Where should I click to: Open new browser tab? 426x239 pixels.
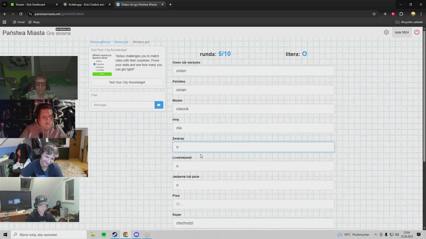coord(170,5)
